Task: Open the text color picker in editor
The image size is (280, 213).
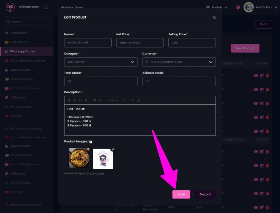Action: pos(133,100)
